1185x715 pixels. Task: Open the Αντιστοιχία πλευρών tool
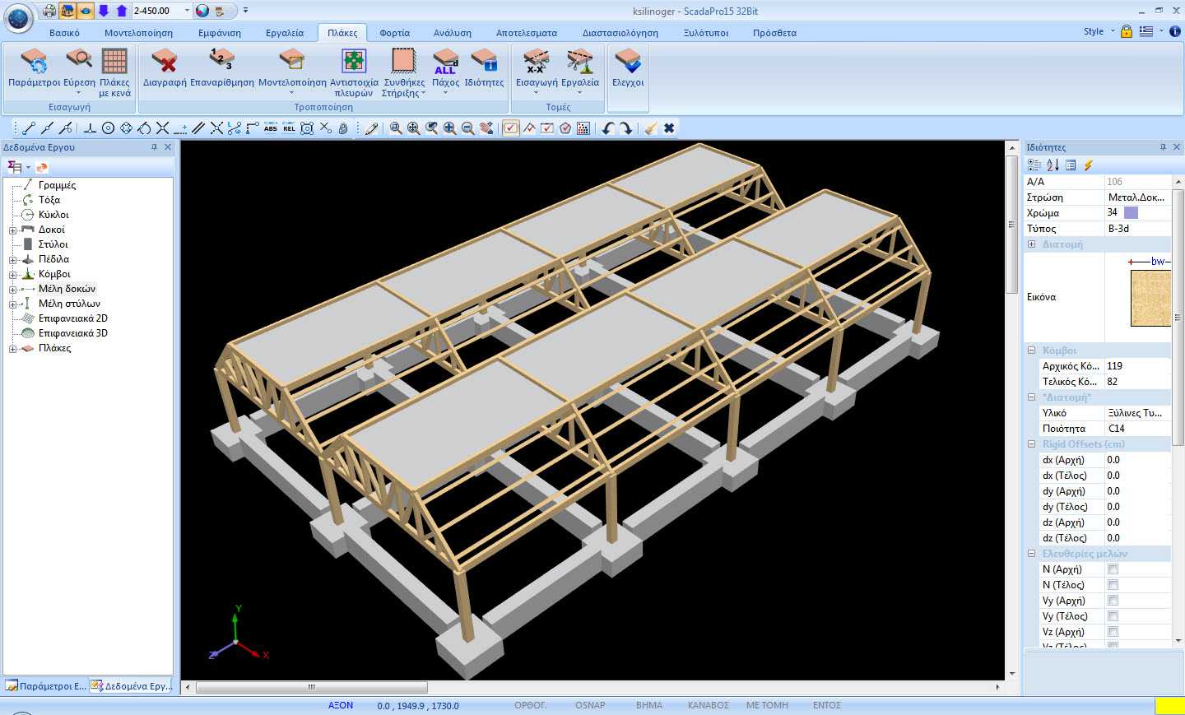(354, 63)
